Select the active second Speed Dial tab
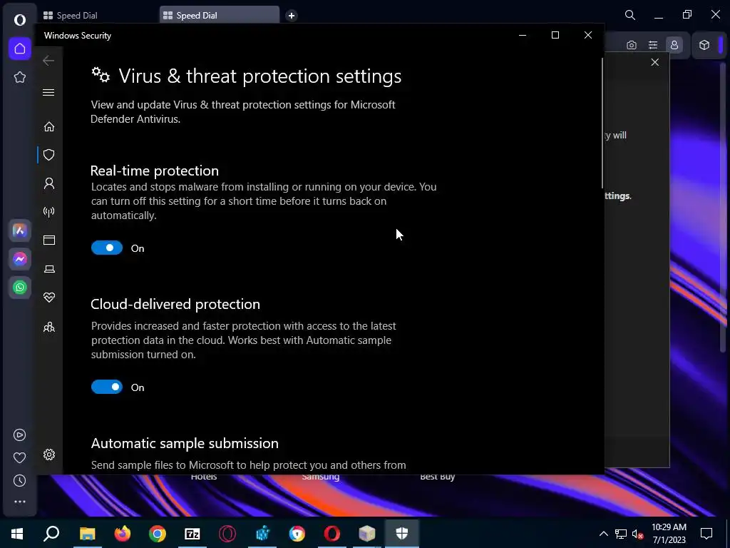Screen dimensions: 730x548 (220, 16)
